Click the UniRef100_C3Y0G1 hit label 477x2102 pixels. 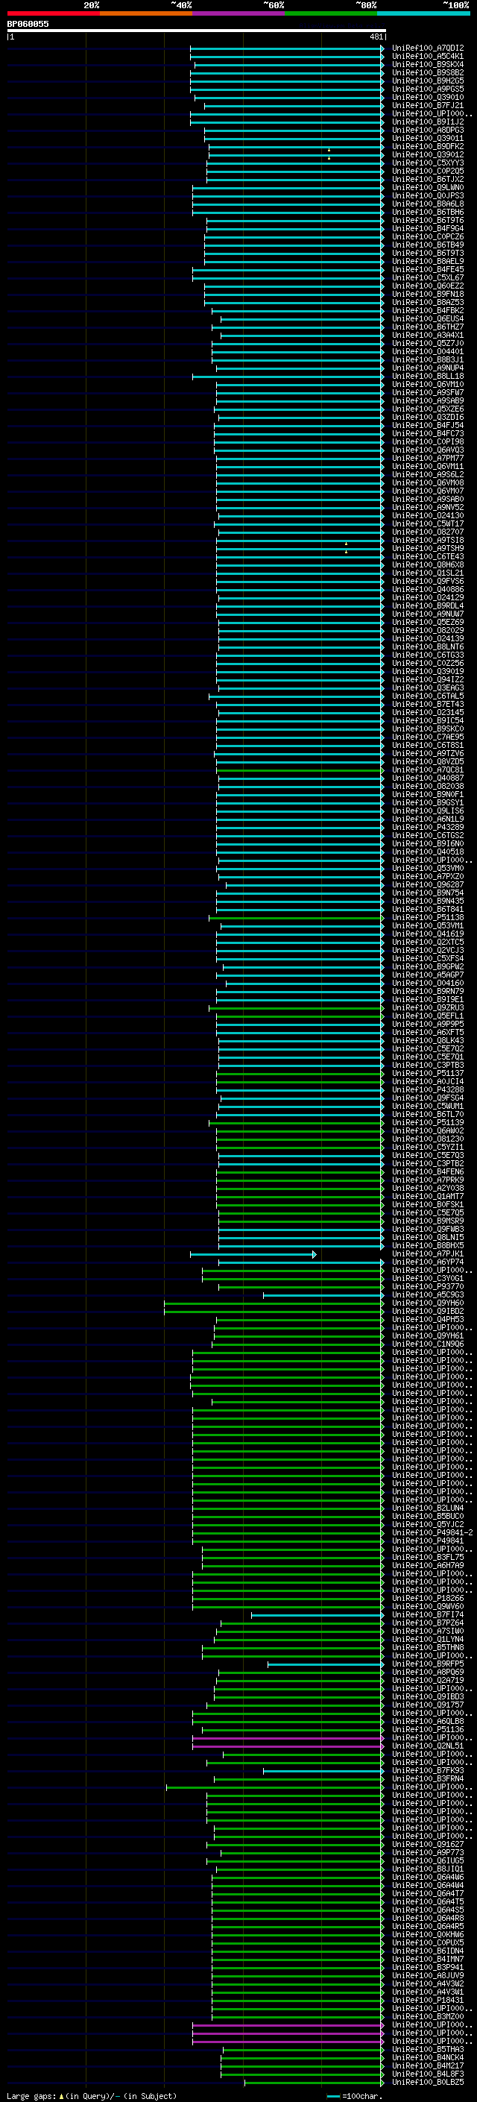click(427, 1279)
